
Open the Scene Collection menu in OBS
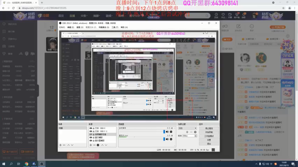coord(104,27)
